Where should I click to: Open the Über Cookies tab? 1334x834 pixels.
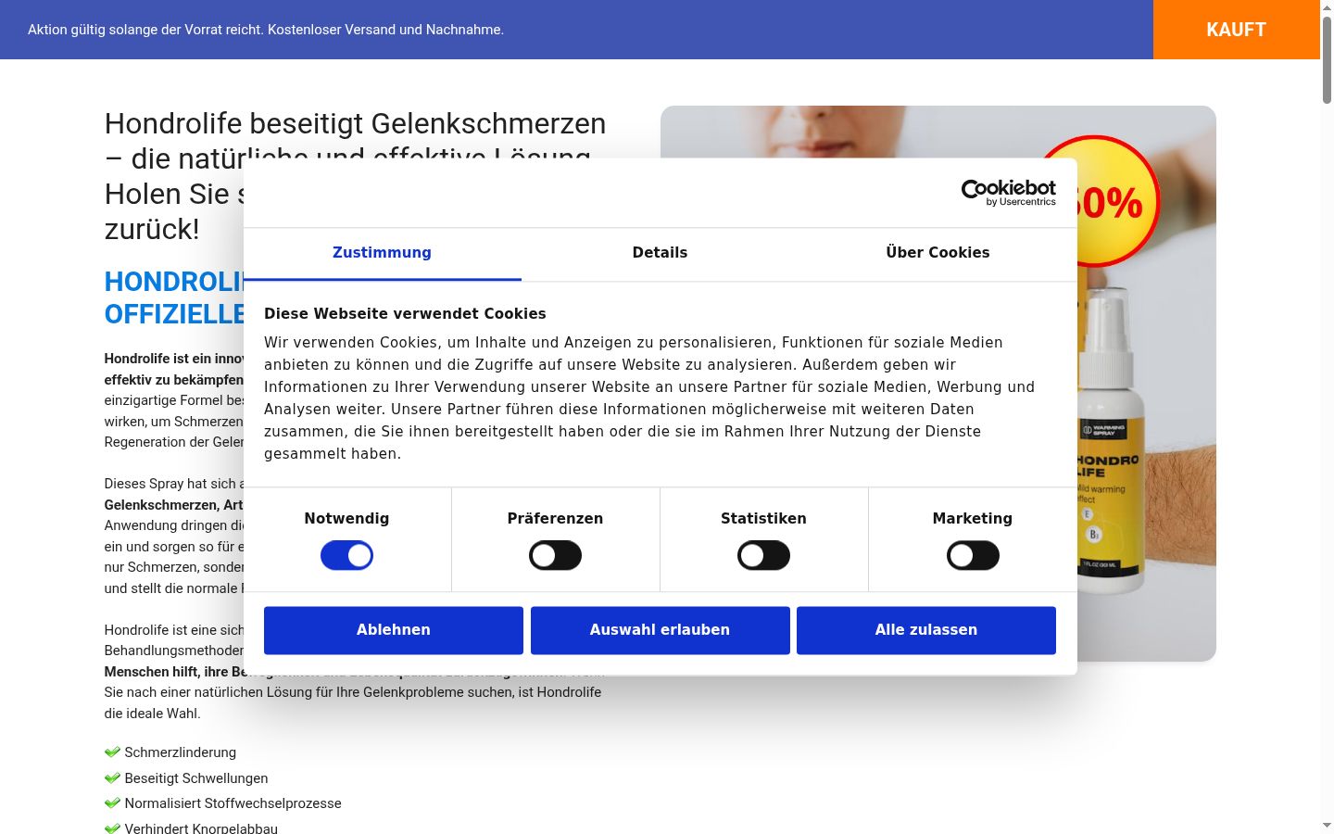click(x=938, y=253)
